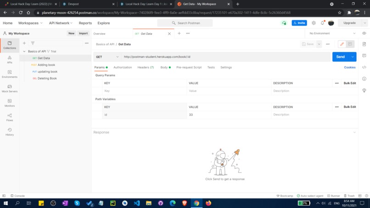Open comments icon in right sidebar
Screen dimensions: 370x208
(x=364, y=56)
